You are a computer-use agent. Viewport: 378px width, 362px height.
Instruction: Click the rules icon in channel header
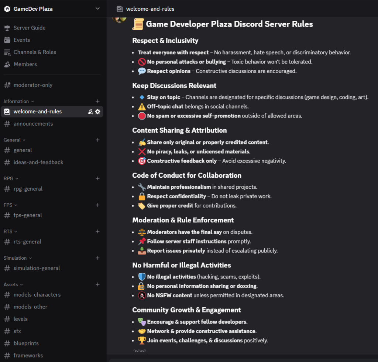[120, 9]
